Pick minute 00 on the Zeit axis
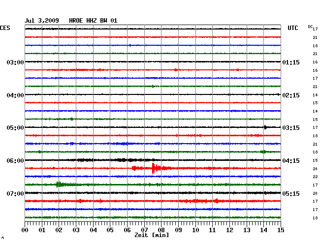Viewport: 320px width, 243px height. point(25,230)
